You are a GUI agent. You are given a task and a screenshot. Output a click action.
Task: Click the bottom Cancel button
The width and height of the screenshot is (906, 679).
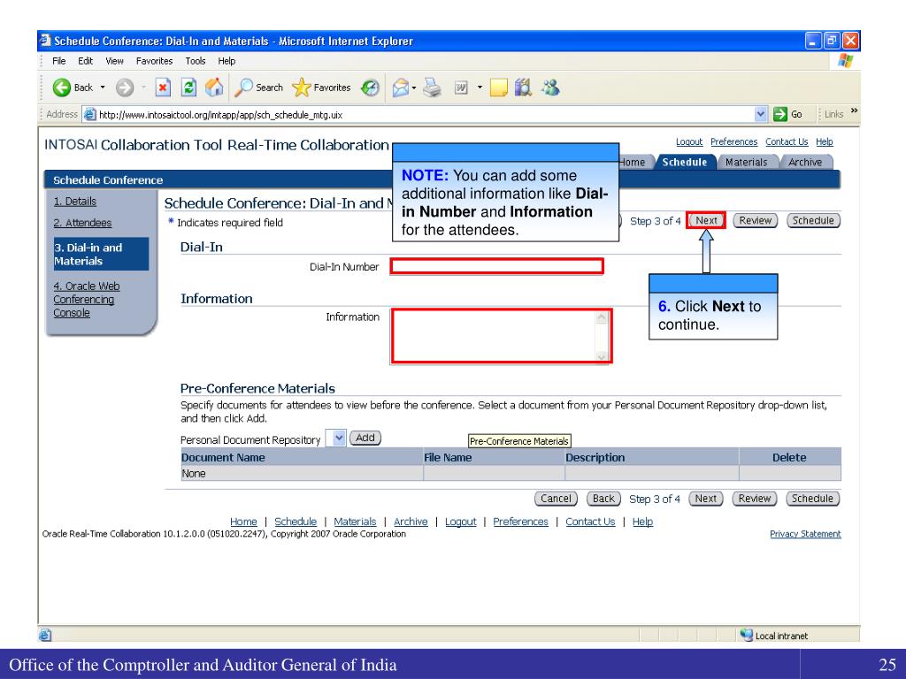(x=556, y=499)
